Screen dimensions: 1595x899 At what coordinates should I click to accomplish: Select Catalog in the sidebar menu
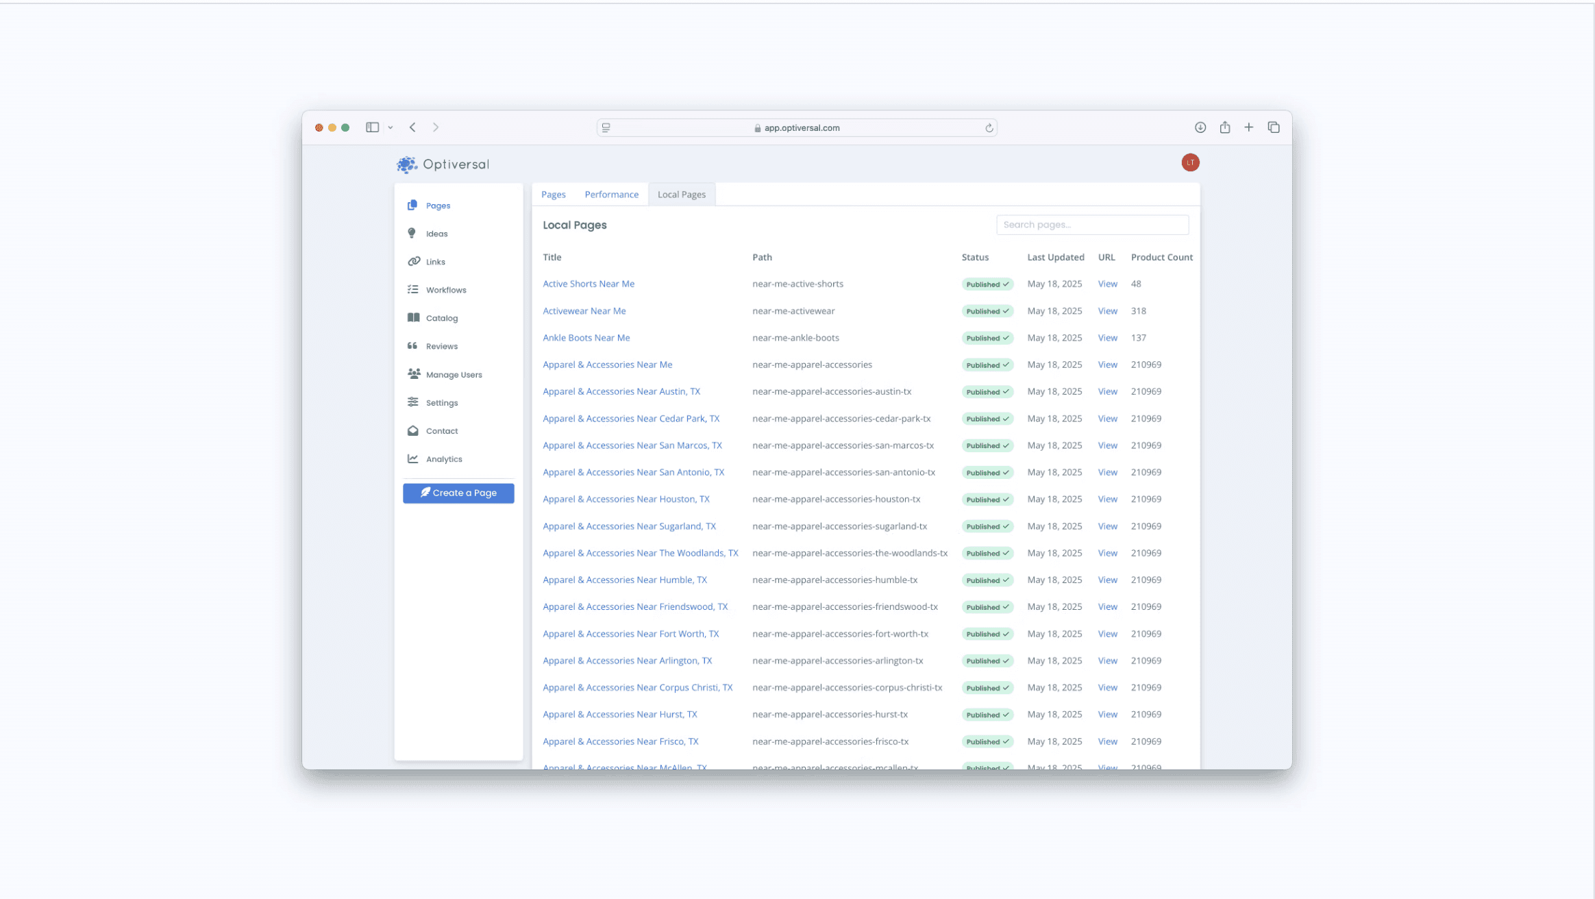(x=442, y=318)
